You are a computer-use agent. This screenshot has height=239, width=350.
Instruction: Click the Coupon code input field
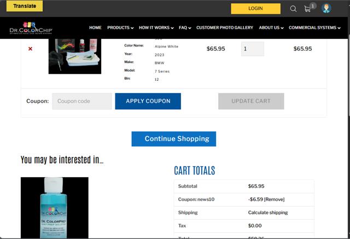point(82,101)
